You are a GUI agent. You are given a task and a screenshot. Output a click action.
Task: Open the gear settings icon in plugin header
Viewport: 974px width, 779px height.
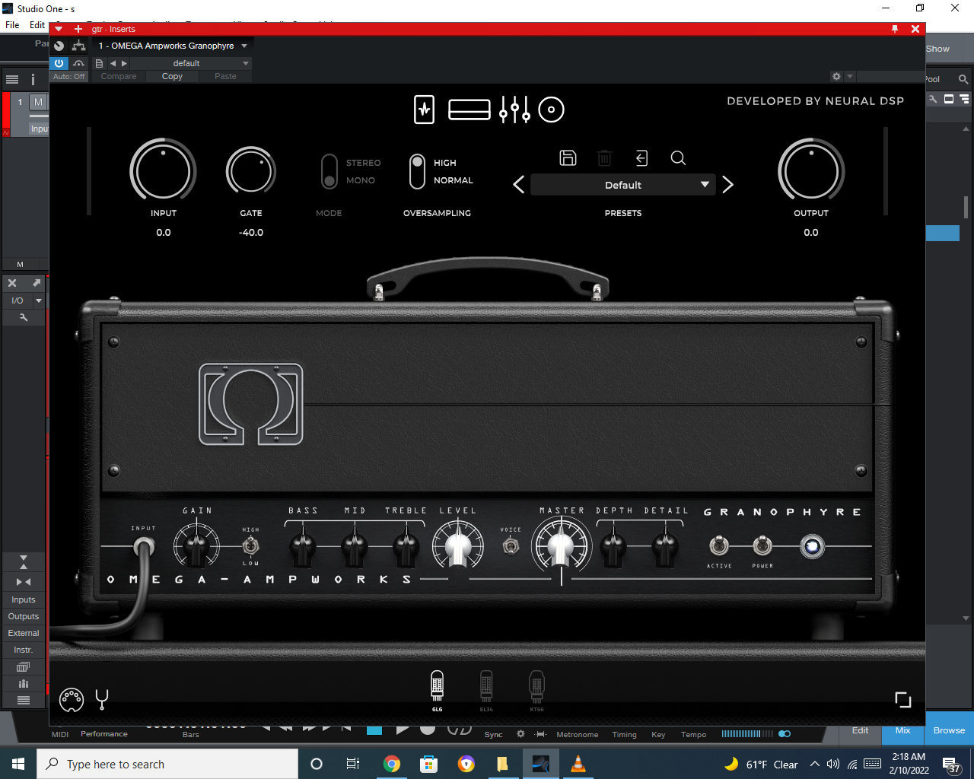836,76
